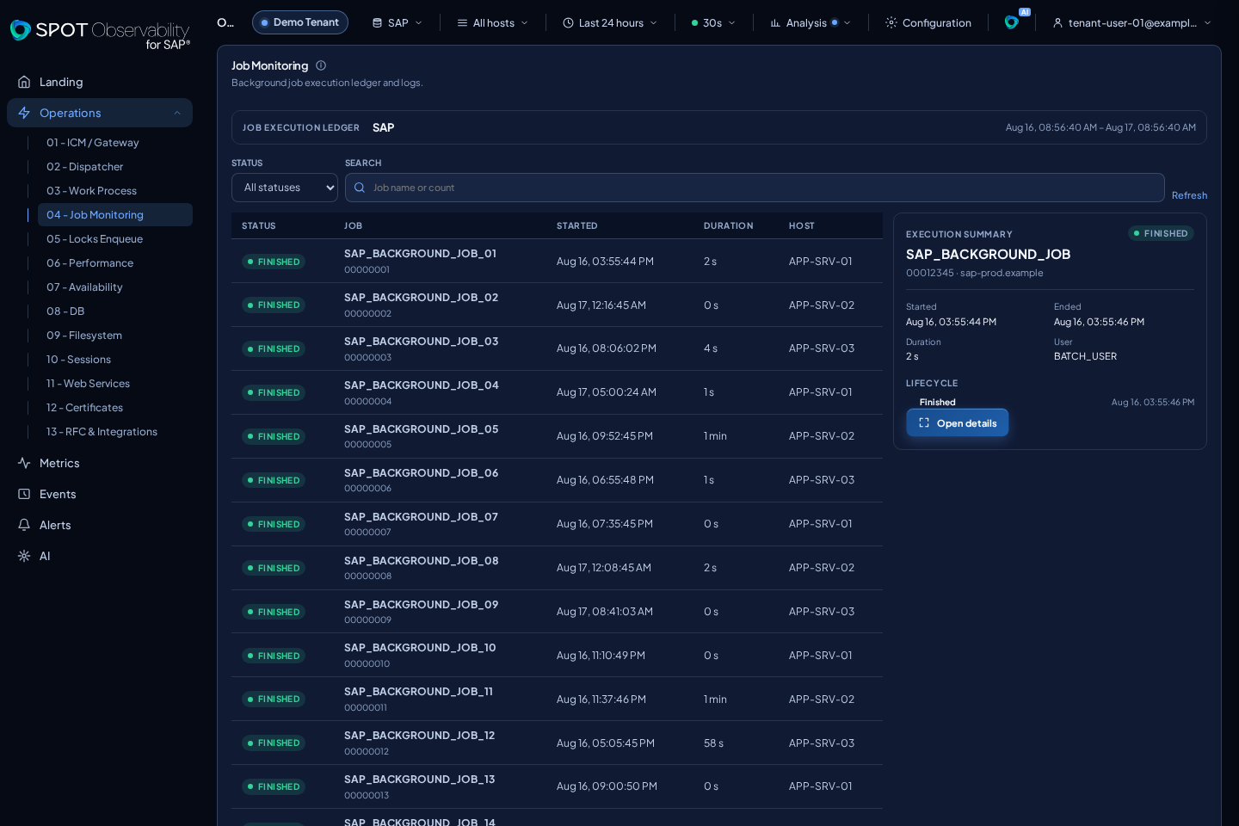Click the STARTED column header
The width and height of the screenshot is (1239, 826).
coord(576,225)
